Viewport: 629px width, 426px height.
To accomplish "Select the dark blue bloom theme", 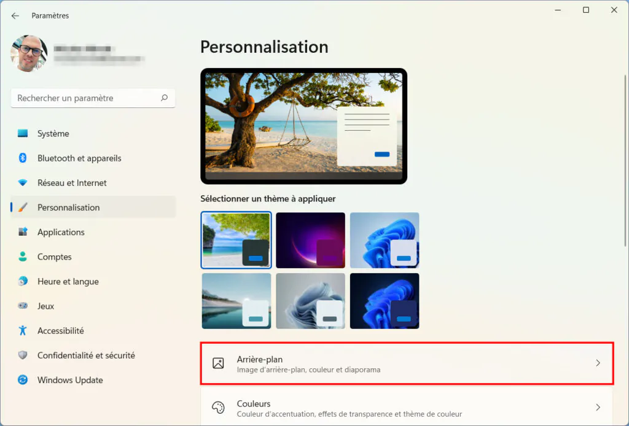I will 385,301.
